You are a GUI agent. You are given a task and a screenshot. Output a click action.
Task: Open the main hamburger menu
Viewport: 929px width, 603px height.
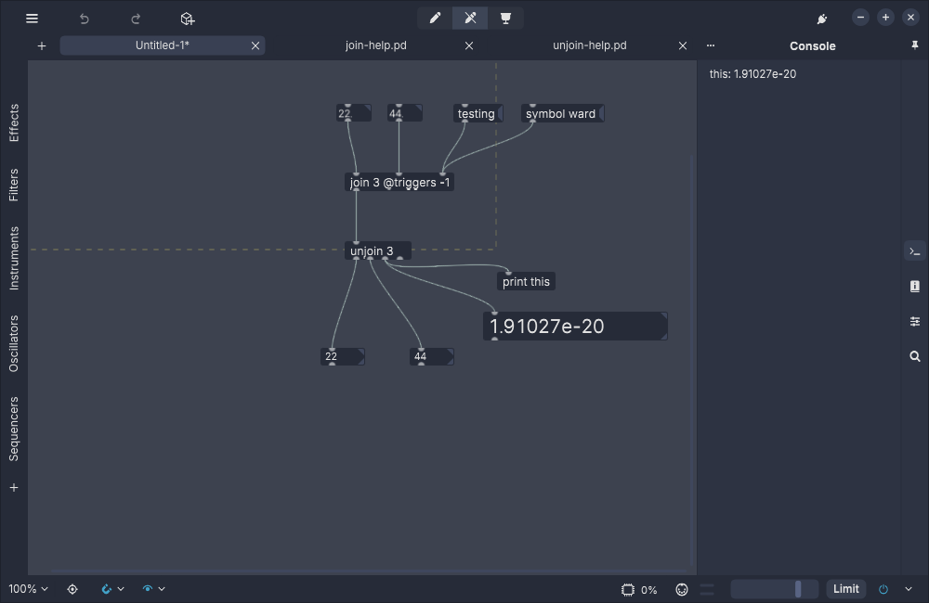point(32,19)
